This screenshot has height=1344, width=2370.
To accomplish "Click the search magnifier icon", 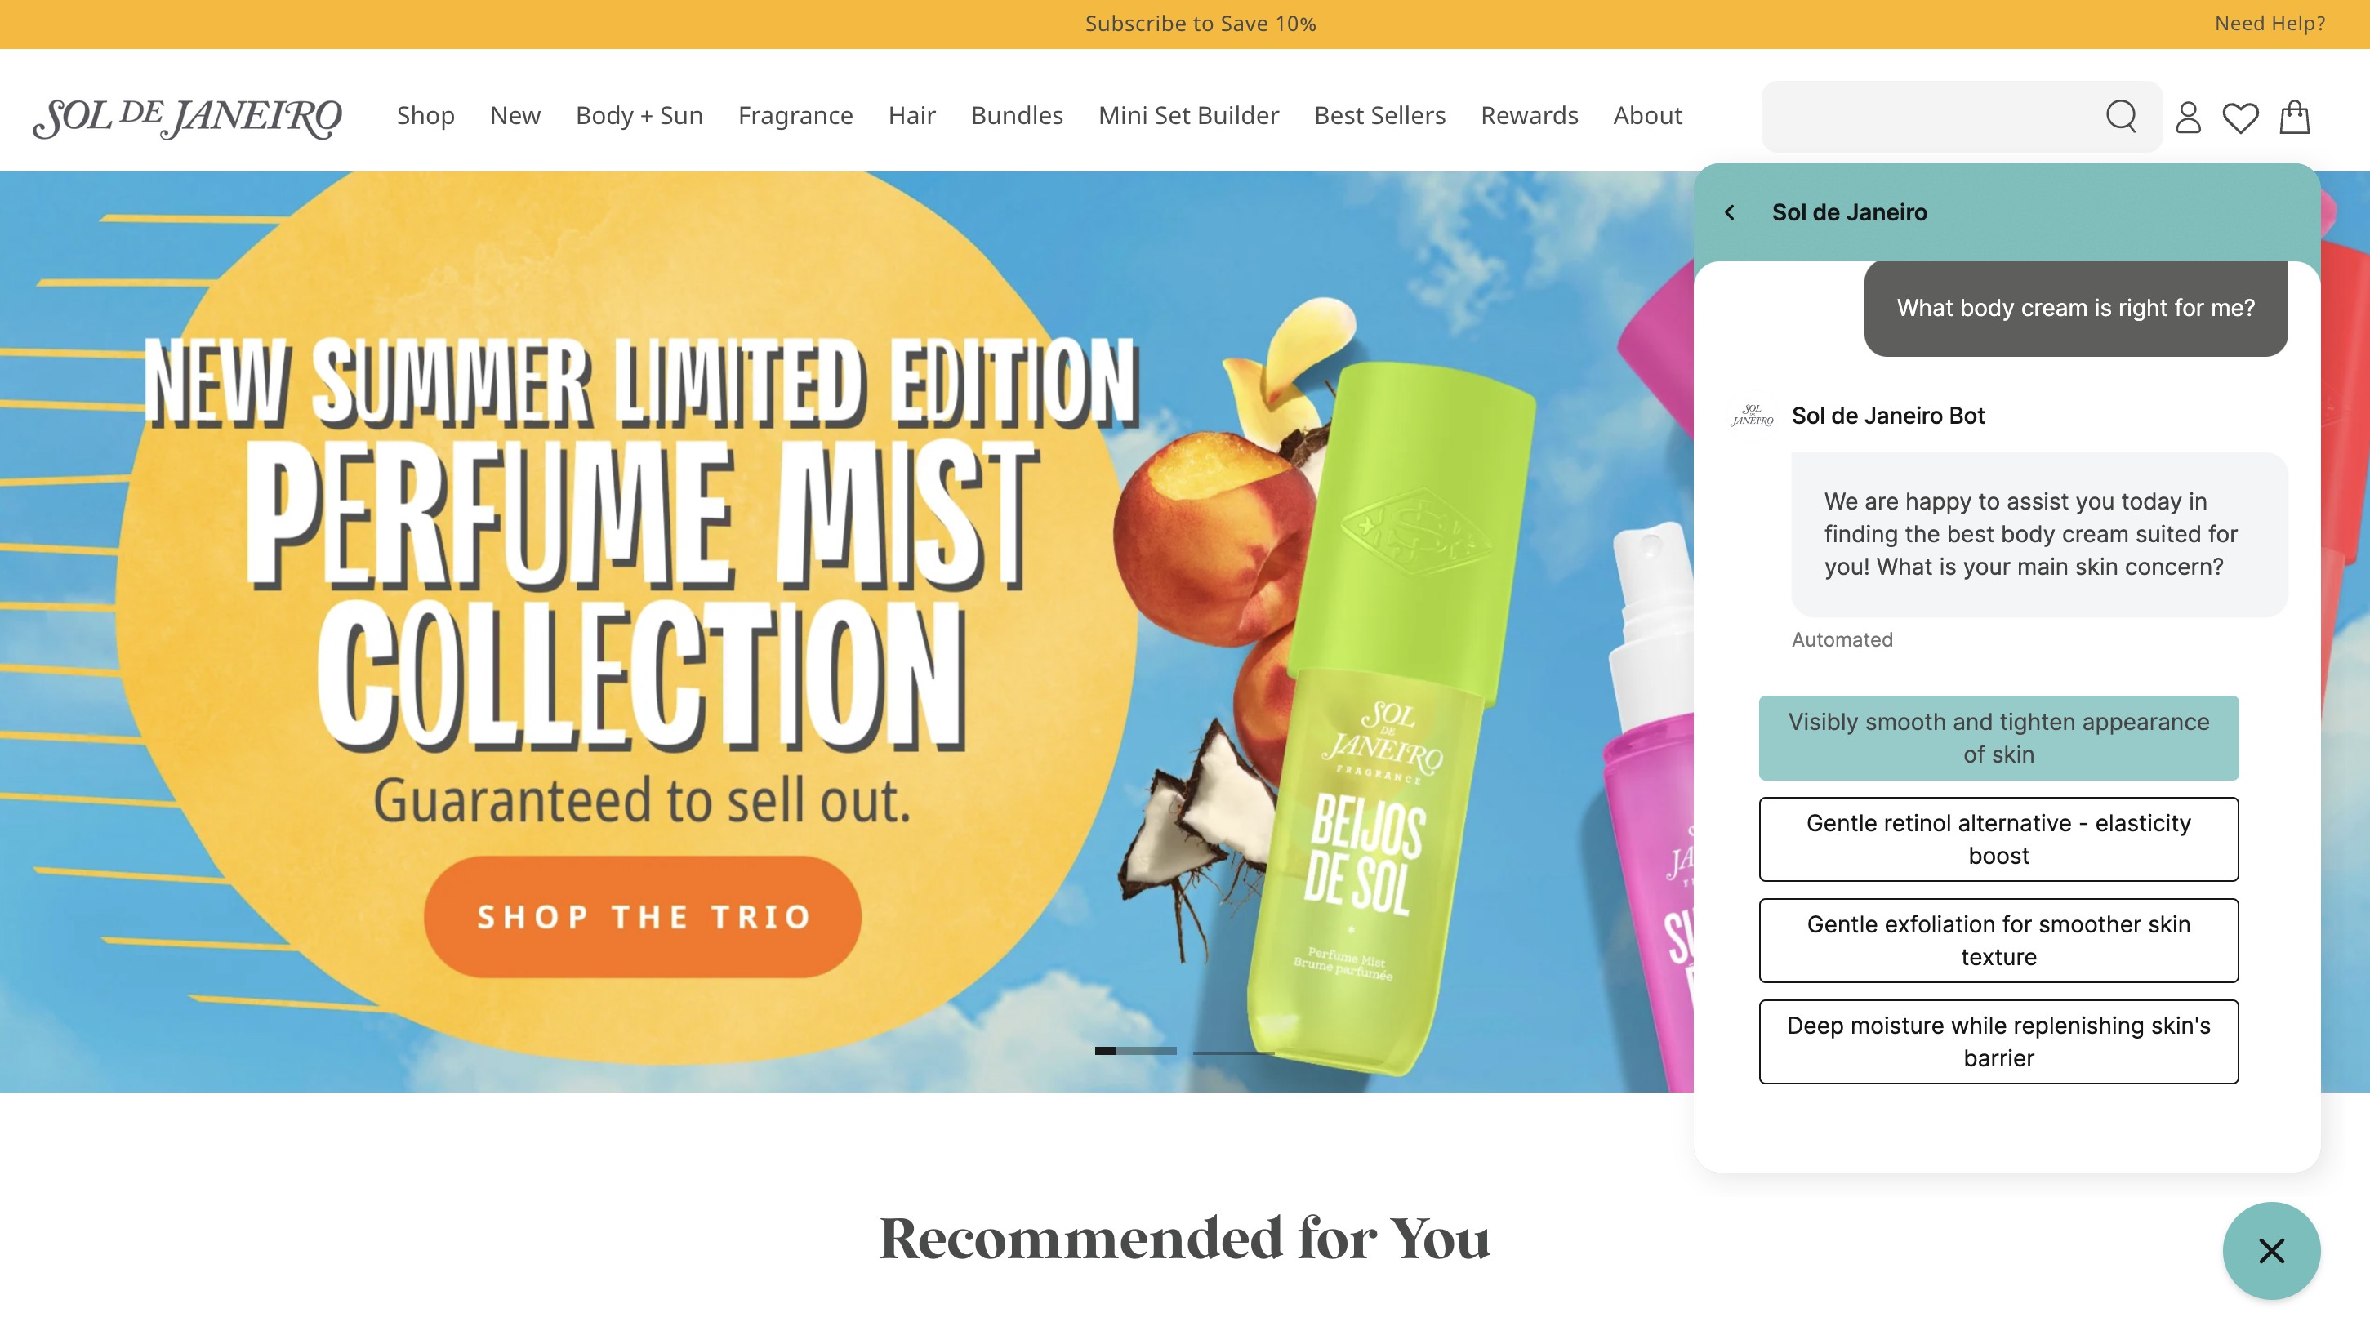I will pyautogui.click(x=2121, y=116).
